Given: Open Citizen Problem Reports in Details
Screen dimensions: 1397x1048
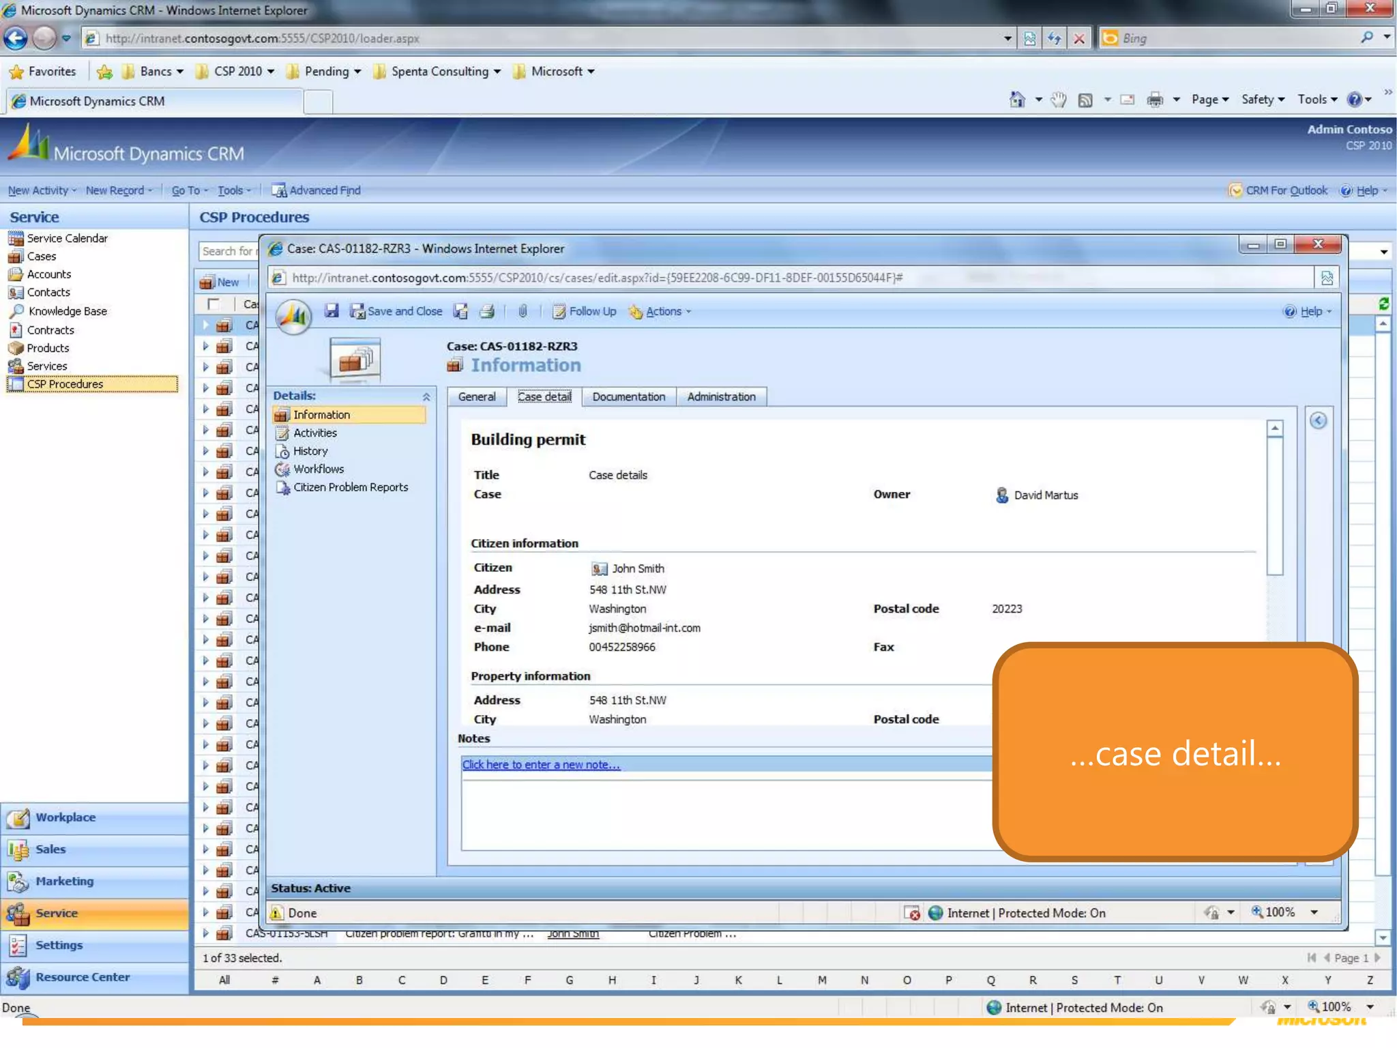Looking at the screenshot, I should coord(350,487).
